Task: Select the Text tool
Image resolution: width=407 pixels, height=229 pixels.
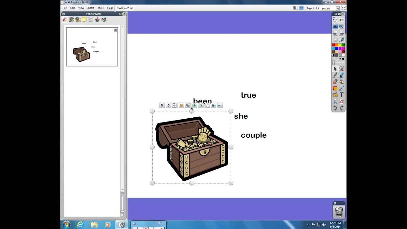Action: tap(341, 95)
